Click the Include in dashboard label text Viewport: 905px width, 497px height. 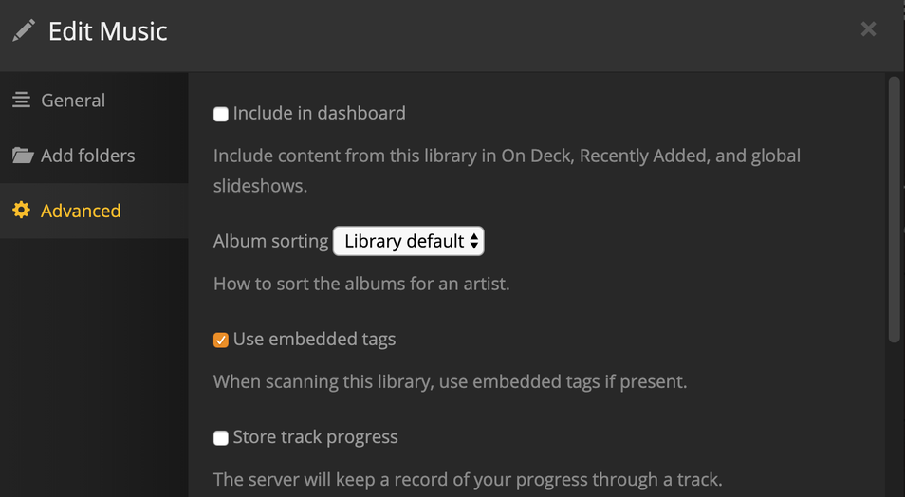pos(319,113)
